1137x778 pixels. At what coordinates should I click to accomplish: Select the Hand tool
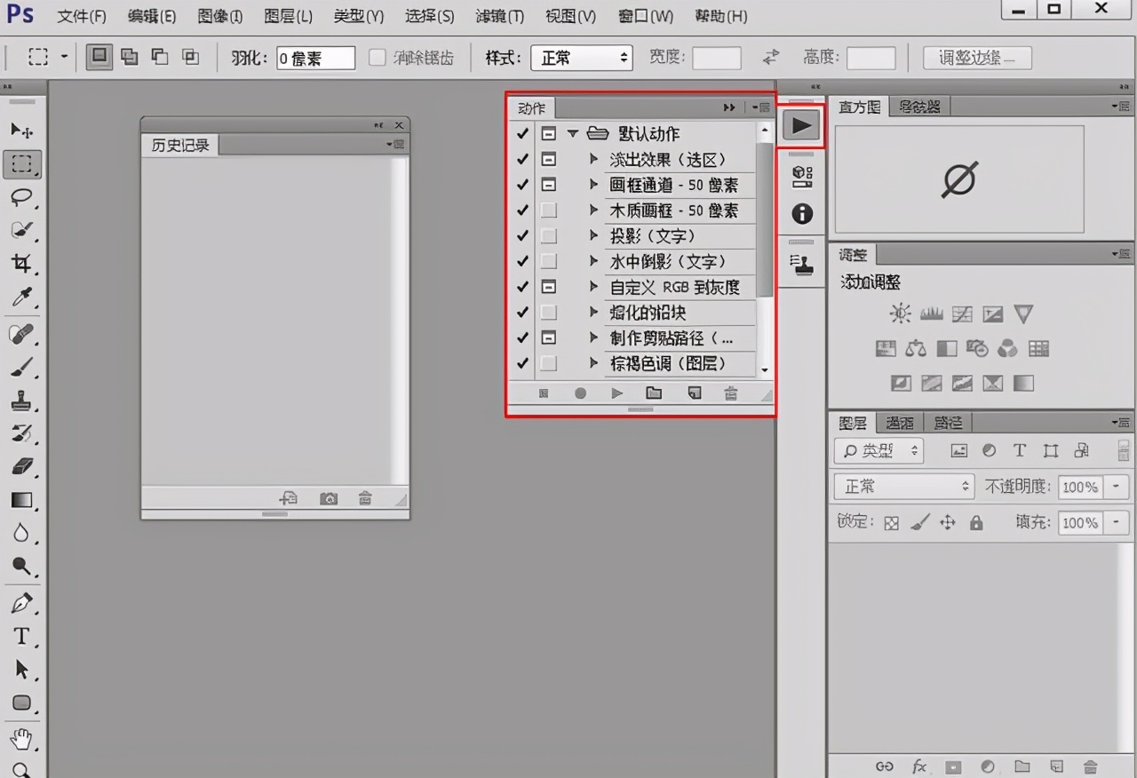(x=22, y=739)
